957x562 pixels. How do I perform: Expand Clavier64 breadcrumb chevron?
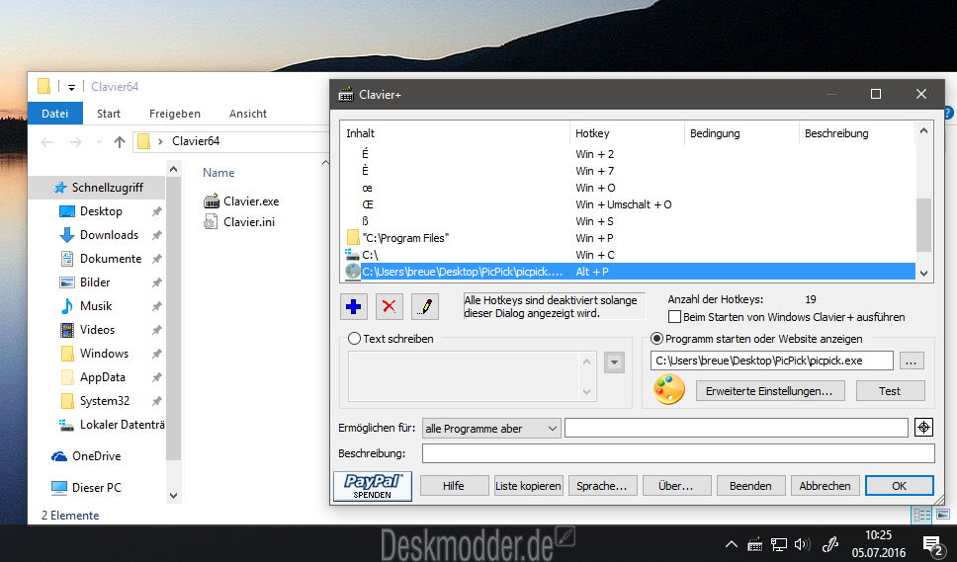160,141
